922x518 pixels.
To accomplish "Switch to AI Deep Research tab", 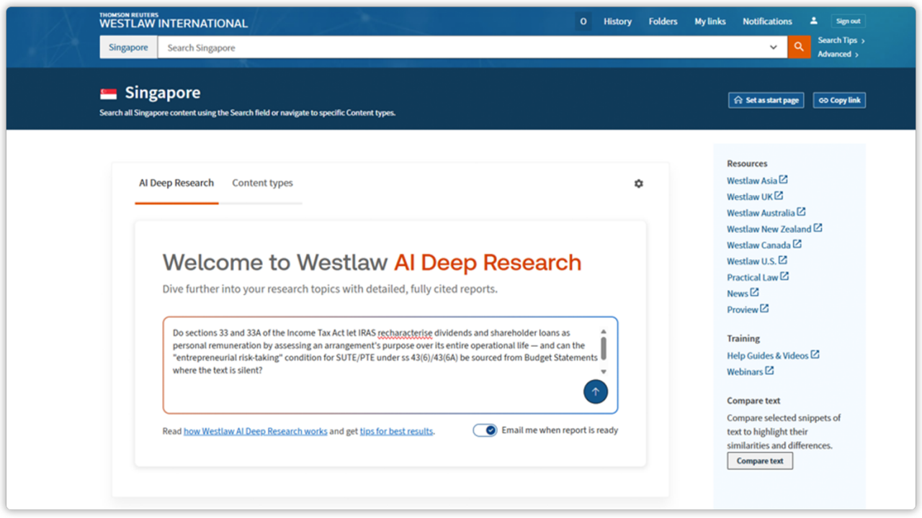I will 176,183.
